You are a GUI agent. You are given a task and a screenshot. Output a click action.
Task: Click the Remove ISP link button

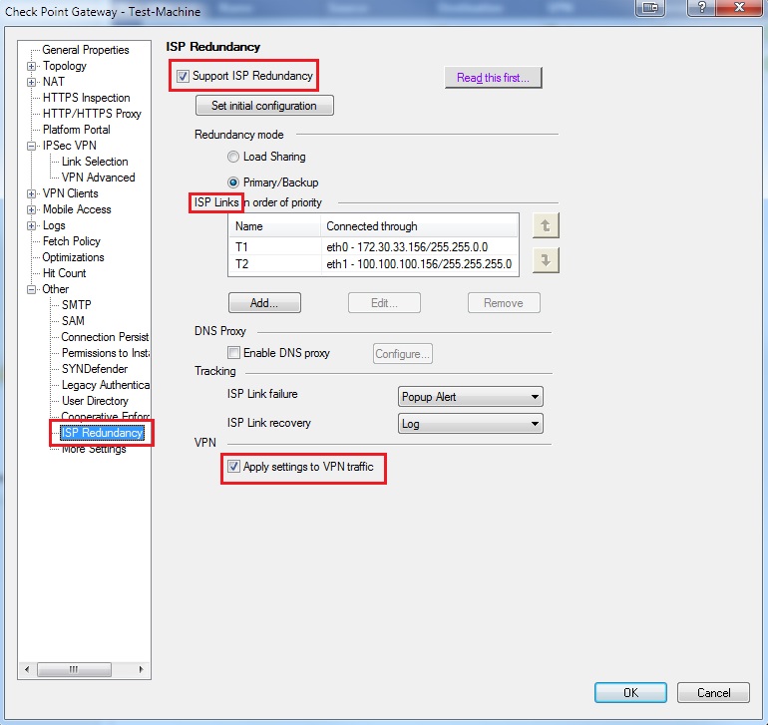(504, 303)
